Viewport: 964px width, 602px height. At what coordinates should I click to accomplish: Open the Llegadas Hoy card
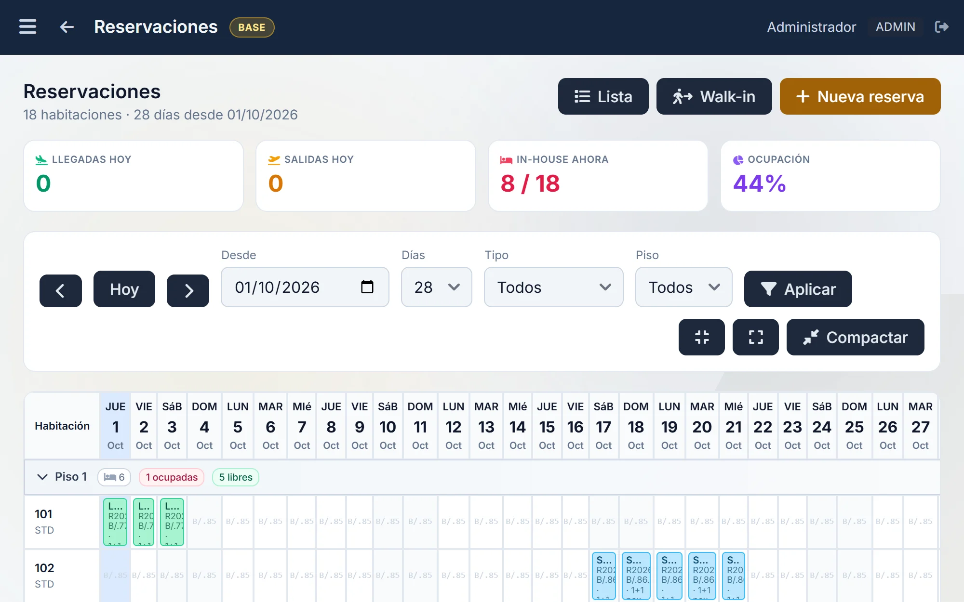[x=134, y=176]
